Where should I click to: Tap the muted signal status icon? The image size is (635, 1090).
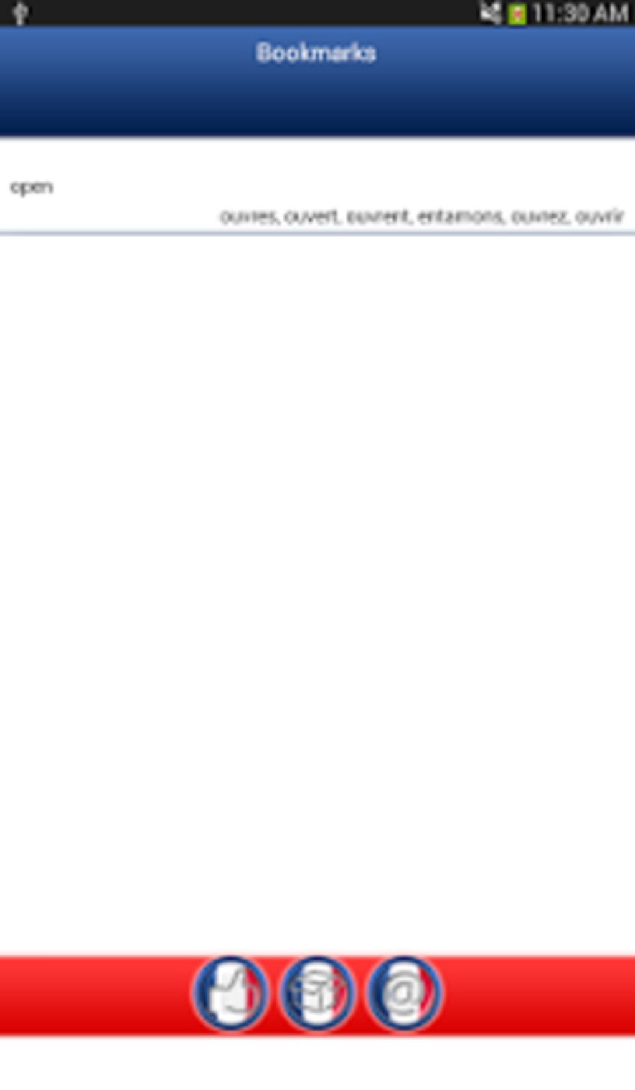(x=491, y=13)
